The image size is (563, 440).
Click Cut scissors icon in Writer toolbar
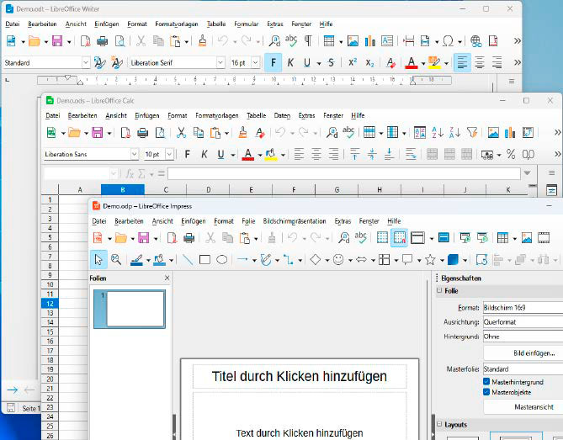pos(141,41)
